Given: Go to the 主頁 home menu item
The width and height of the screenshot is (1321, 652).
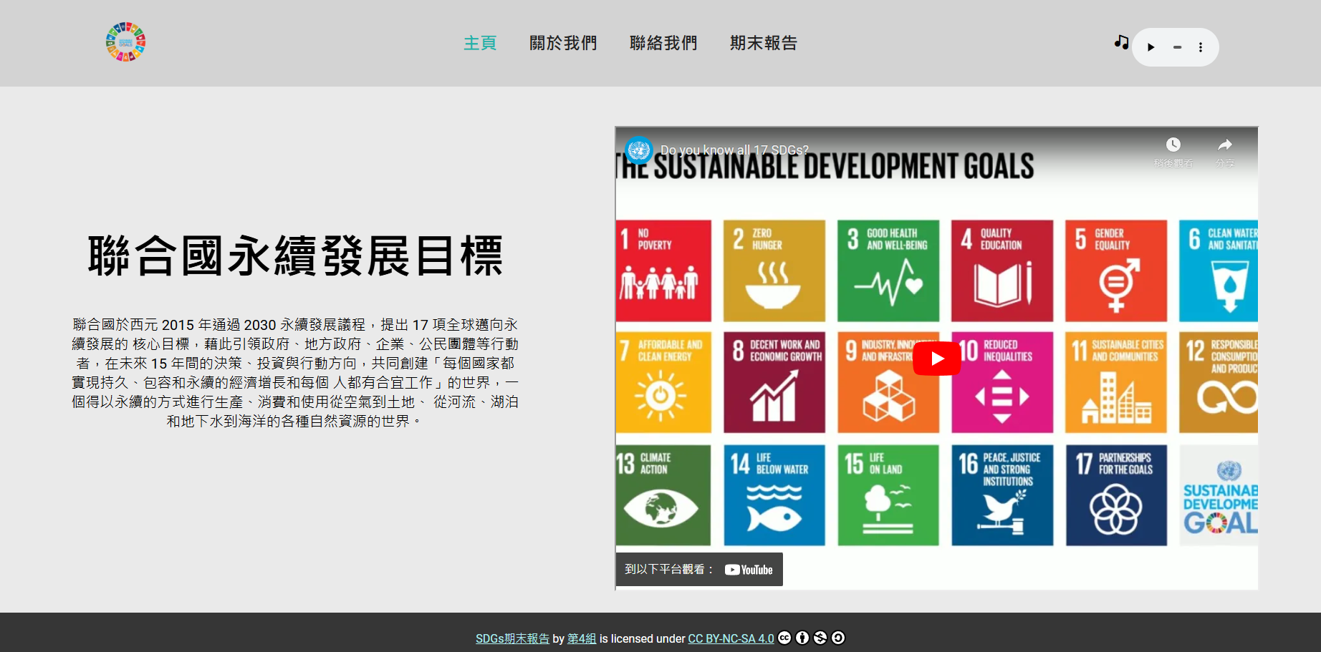Looking at the screenshot, I should tap(480, 43).
